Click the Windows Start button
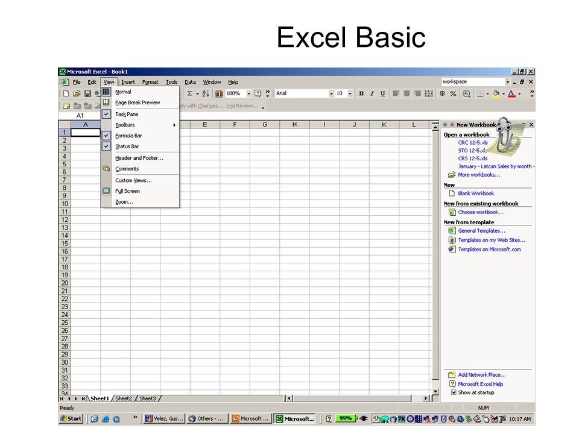This screenshot has height=434, width=579. pos(71,418)
